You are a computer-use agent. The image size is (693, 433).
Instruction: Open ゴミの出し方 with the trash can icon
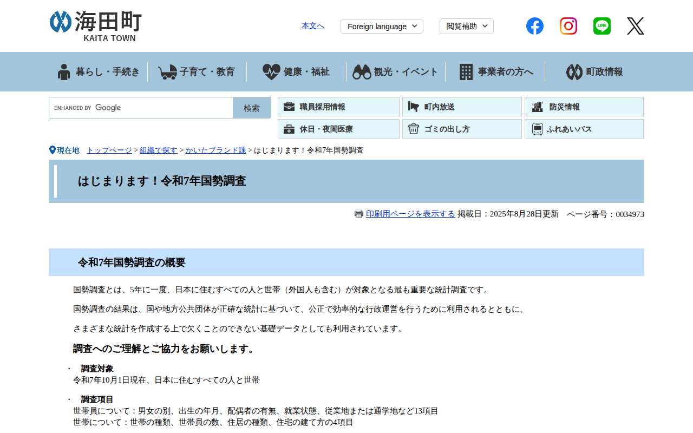462,128
